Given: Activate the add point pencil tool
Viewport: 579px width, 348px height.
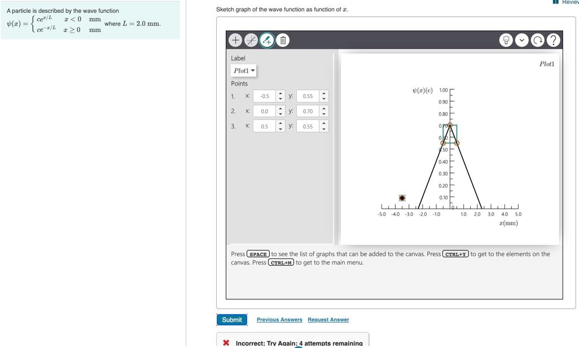Looking at the screenshot, I should coord(267,40).
